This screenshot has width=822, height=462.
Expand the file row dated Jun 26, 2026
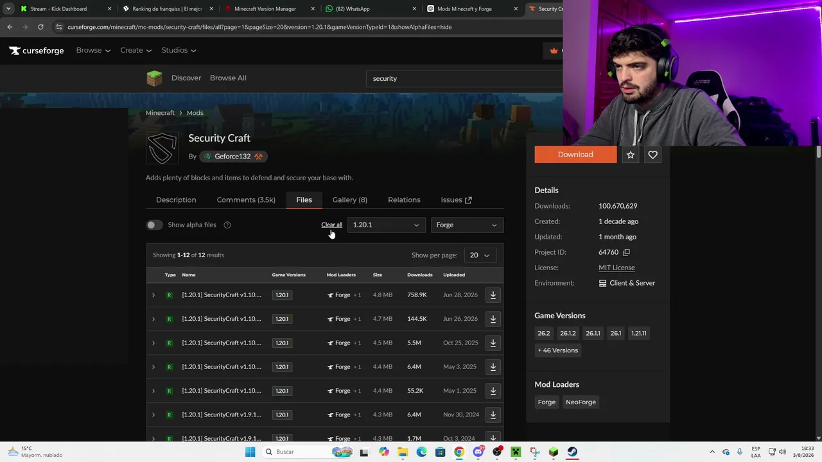click(x=153, y=319)
